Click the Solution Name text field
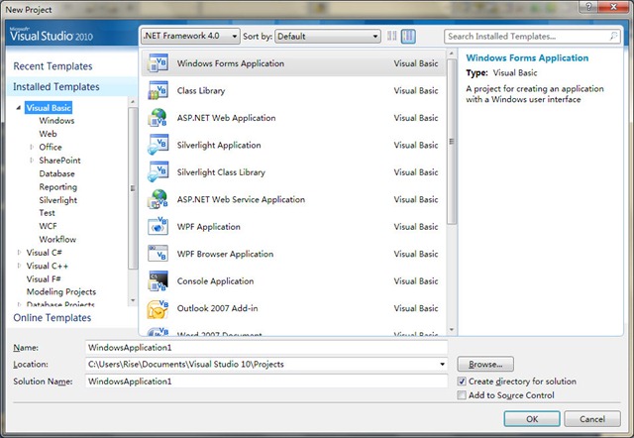Viewport: 634px width, 438px height. (266, 382)
